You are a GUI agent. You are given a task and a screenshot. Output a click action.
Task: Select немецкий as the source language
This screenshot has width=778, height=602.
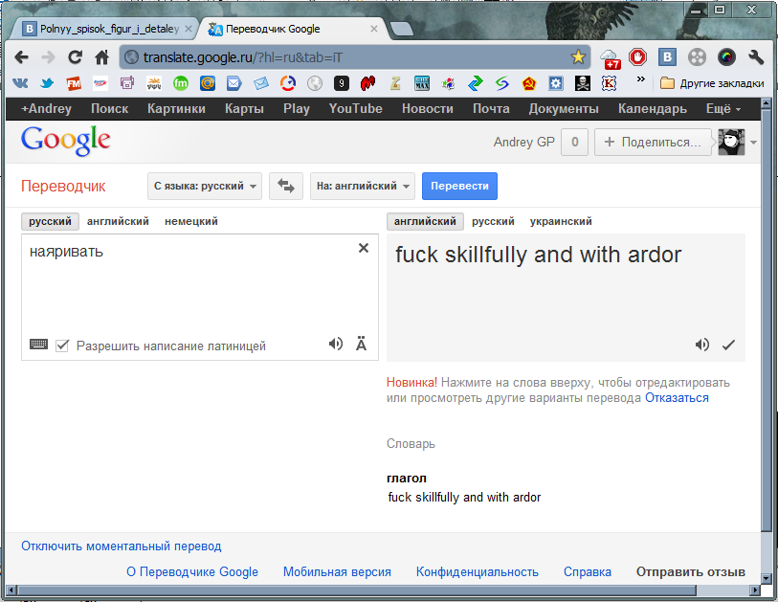191,221
